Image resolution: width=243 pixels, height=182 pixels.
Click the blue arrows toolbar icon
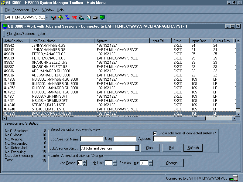coord(67,18)
